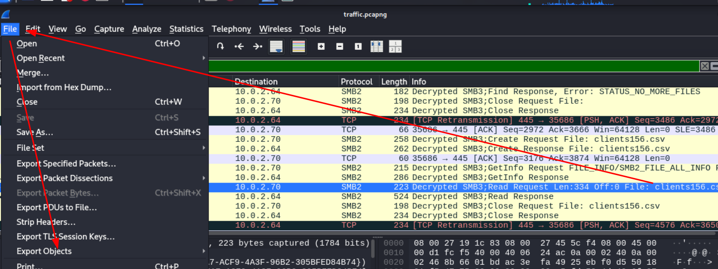The image size is (718, 269).
Task: Select the TCP ACK row Seq=3176
Action: [x=463, y=158]
